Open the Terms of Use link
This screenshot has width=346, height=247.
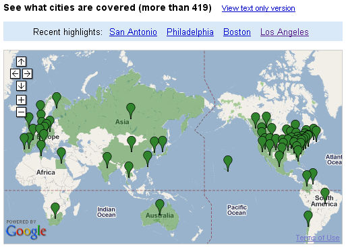(318, 238)
